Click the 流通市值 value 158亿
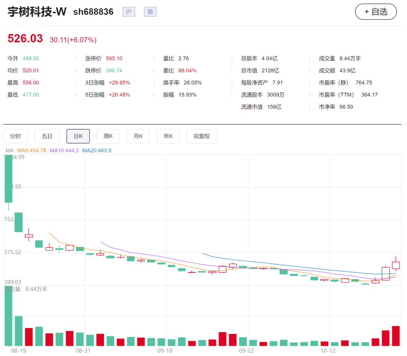This screenshot has height=356, width=407. tap(274, 107)
